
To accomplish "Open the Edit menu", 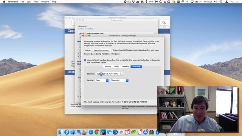I will point(29,2).
